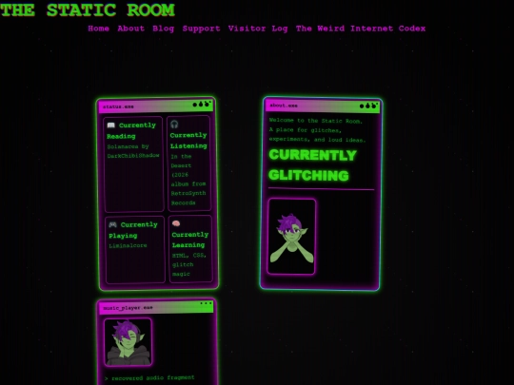Screen dimensions: 514x385
Task: Click the CURRENTLY GLITCHING heading
Action: click(312, 165)
